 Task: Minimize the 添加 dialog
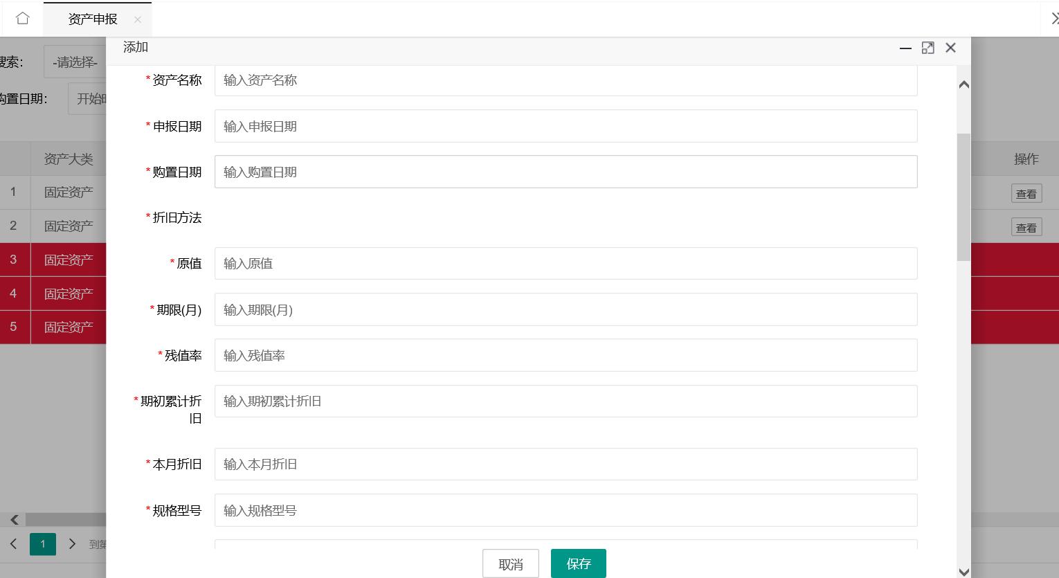coord(905,48)
